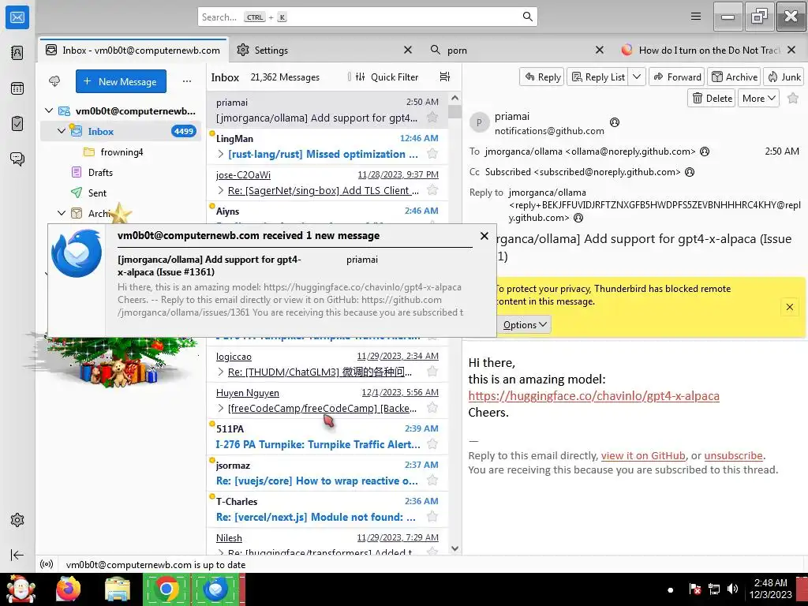Dismiss the new message notification popup

[484, 236]
